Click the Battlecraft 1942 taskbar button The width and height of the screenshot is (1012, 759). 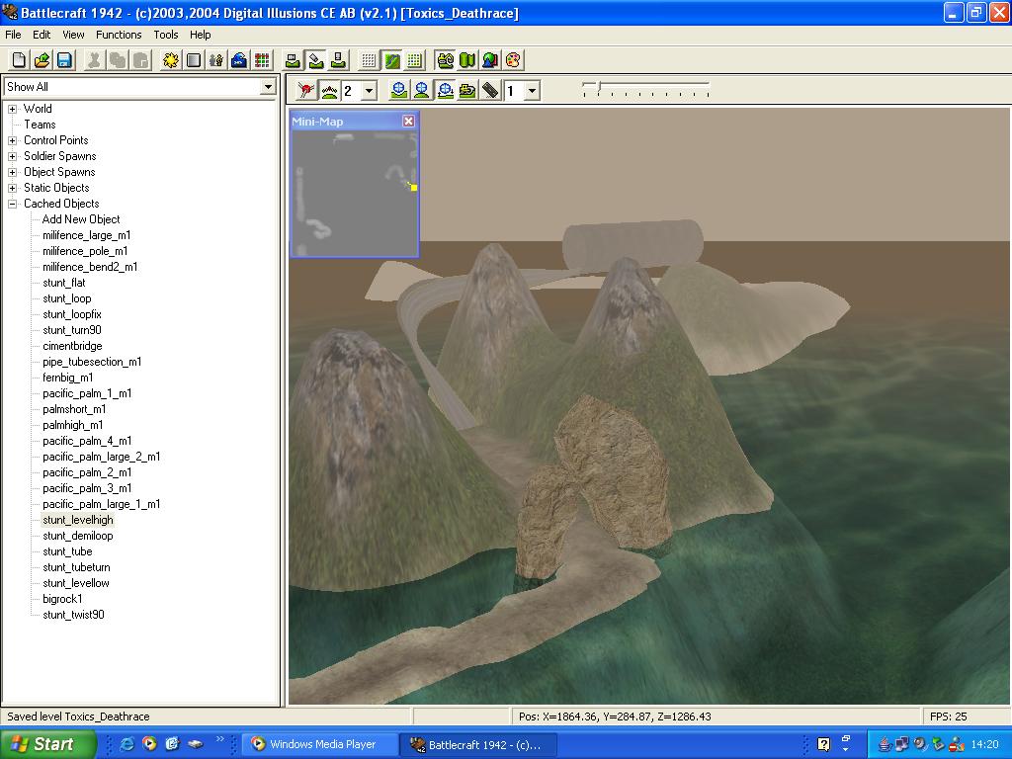coord(477,745)
